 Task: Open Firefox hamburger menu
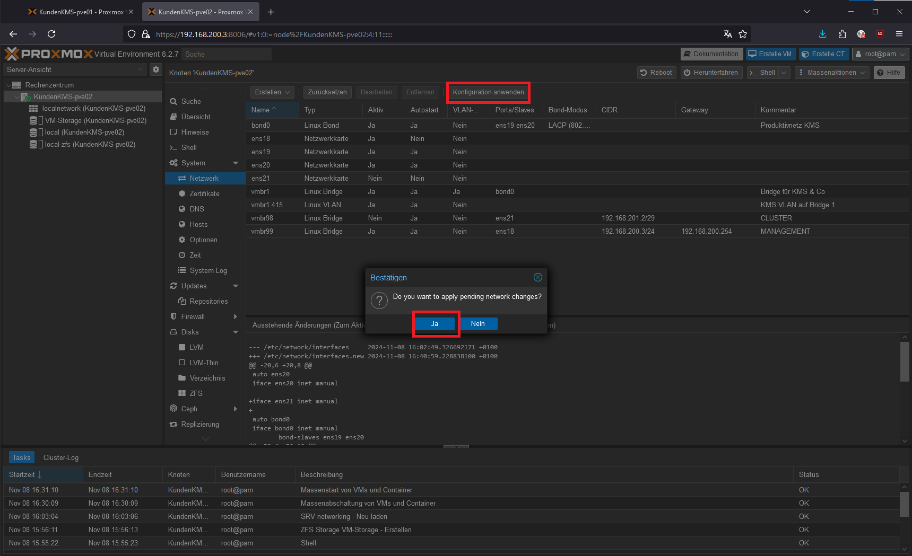click(x=899, y=34)
